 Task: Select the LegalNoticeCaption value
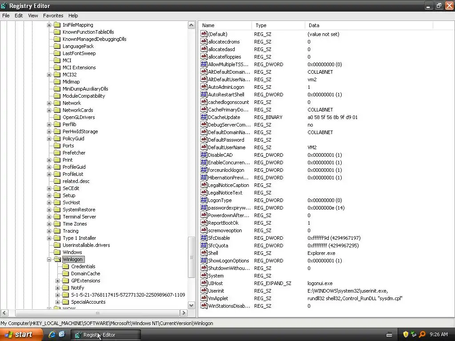pyautogui.click(x=228, y=185)
